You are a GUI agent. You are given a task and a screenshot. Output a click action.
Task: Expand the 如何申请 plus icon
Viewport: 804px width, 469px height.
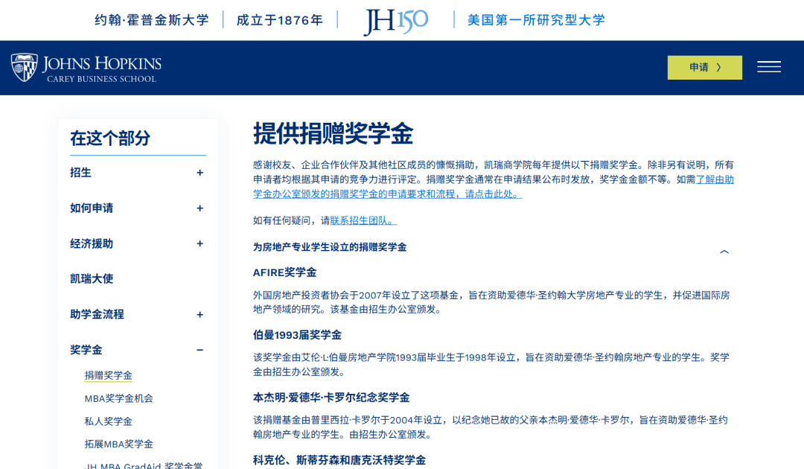point(200,208)
